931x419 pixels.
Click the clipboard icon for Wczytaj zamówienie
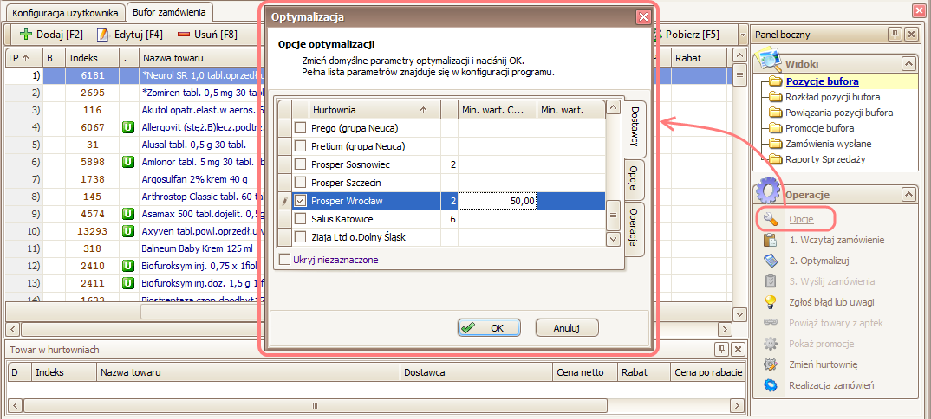pyautogui.click(x=770, y=240)
